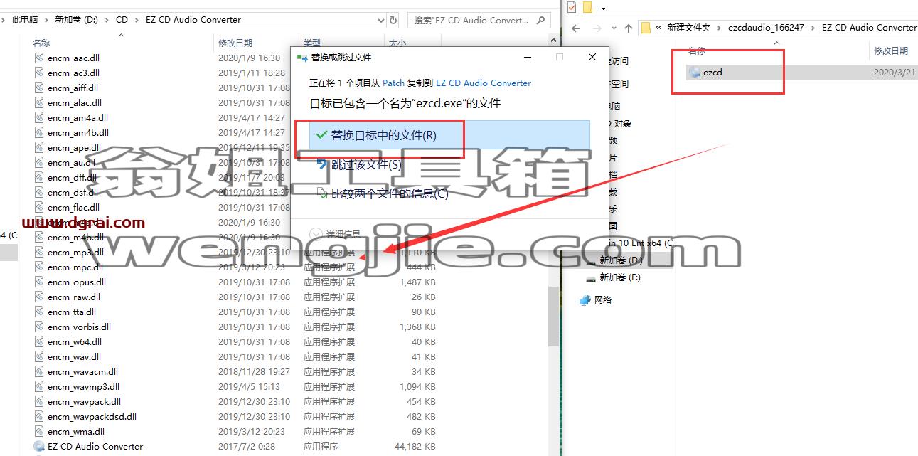Sort right list by 修改日期 column
The height and width of the screenshot is (456, 918).
[x=891, y=51]
